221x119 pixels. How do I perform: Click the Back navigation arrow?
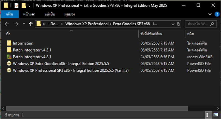[7, 24]
